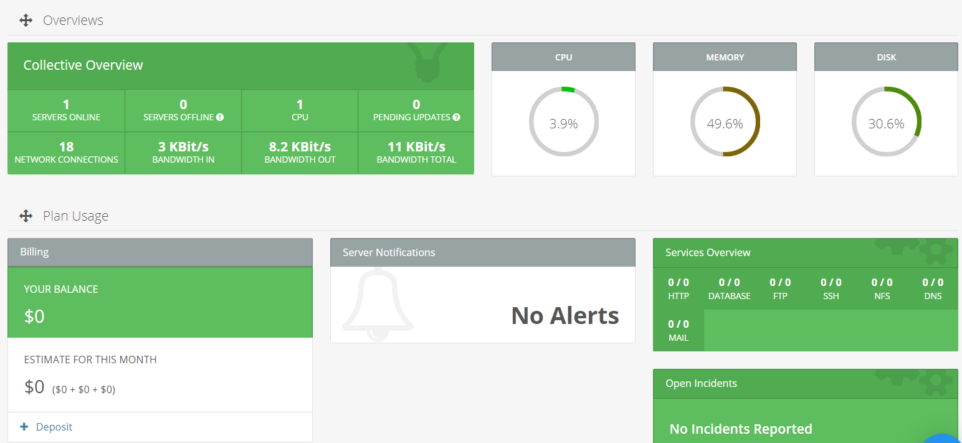Click the plus icon next to Deposit
Viewport: 962px width, 443px height.
(25, 427)
